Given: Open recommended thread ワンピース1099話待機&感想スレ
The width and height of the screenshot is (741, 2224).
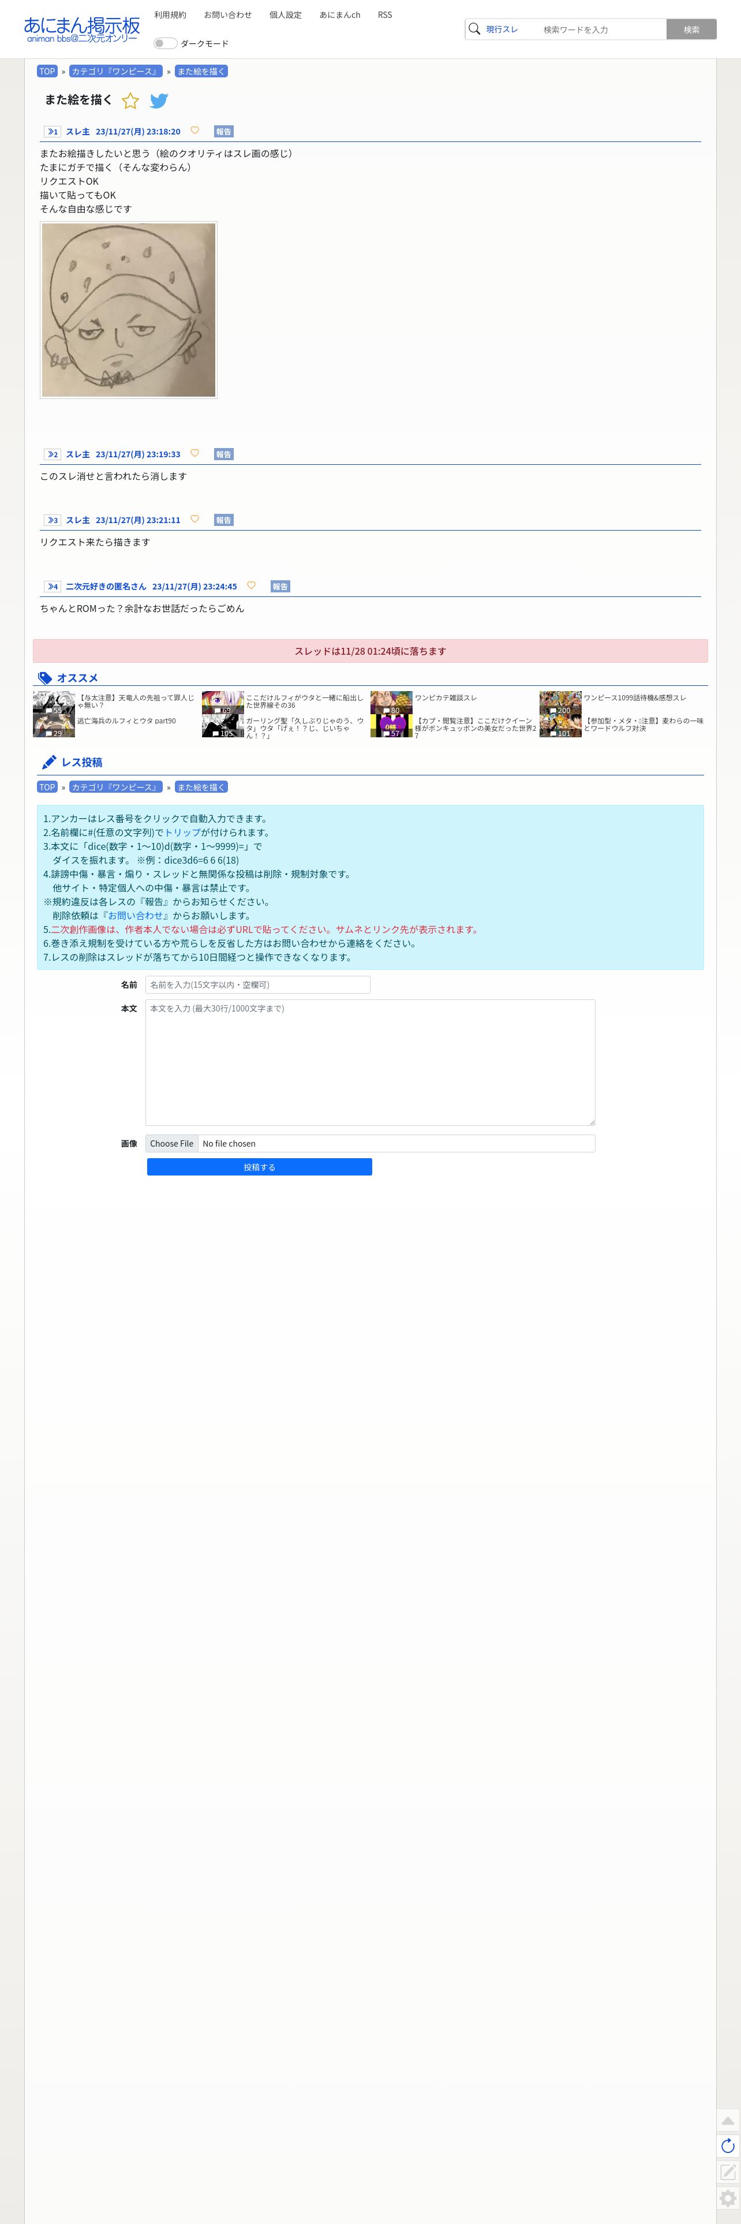Looking at the screenshot, I should 635,697.
